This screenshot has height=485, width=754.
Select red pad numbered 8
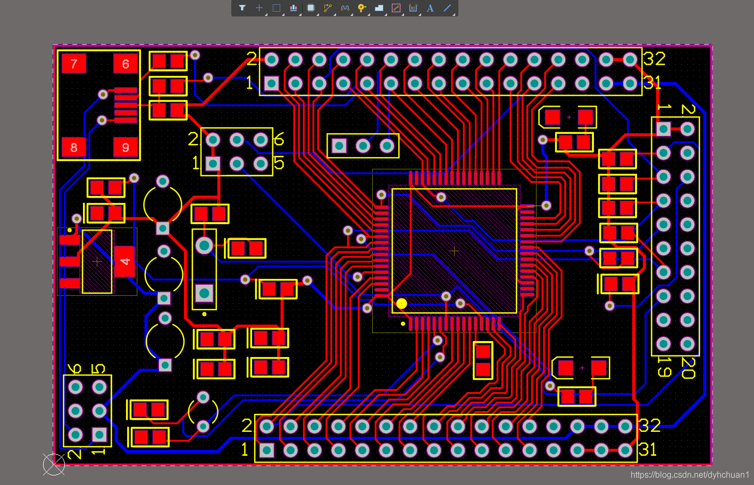74,147
